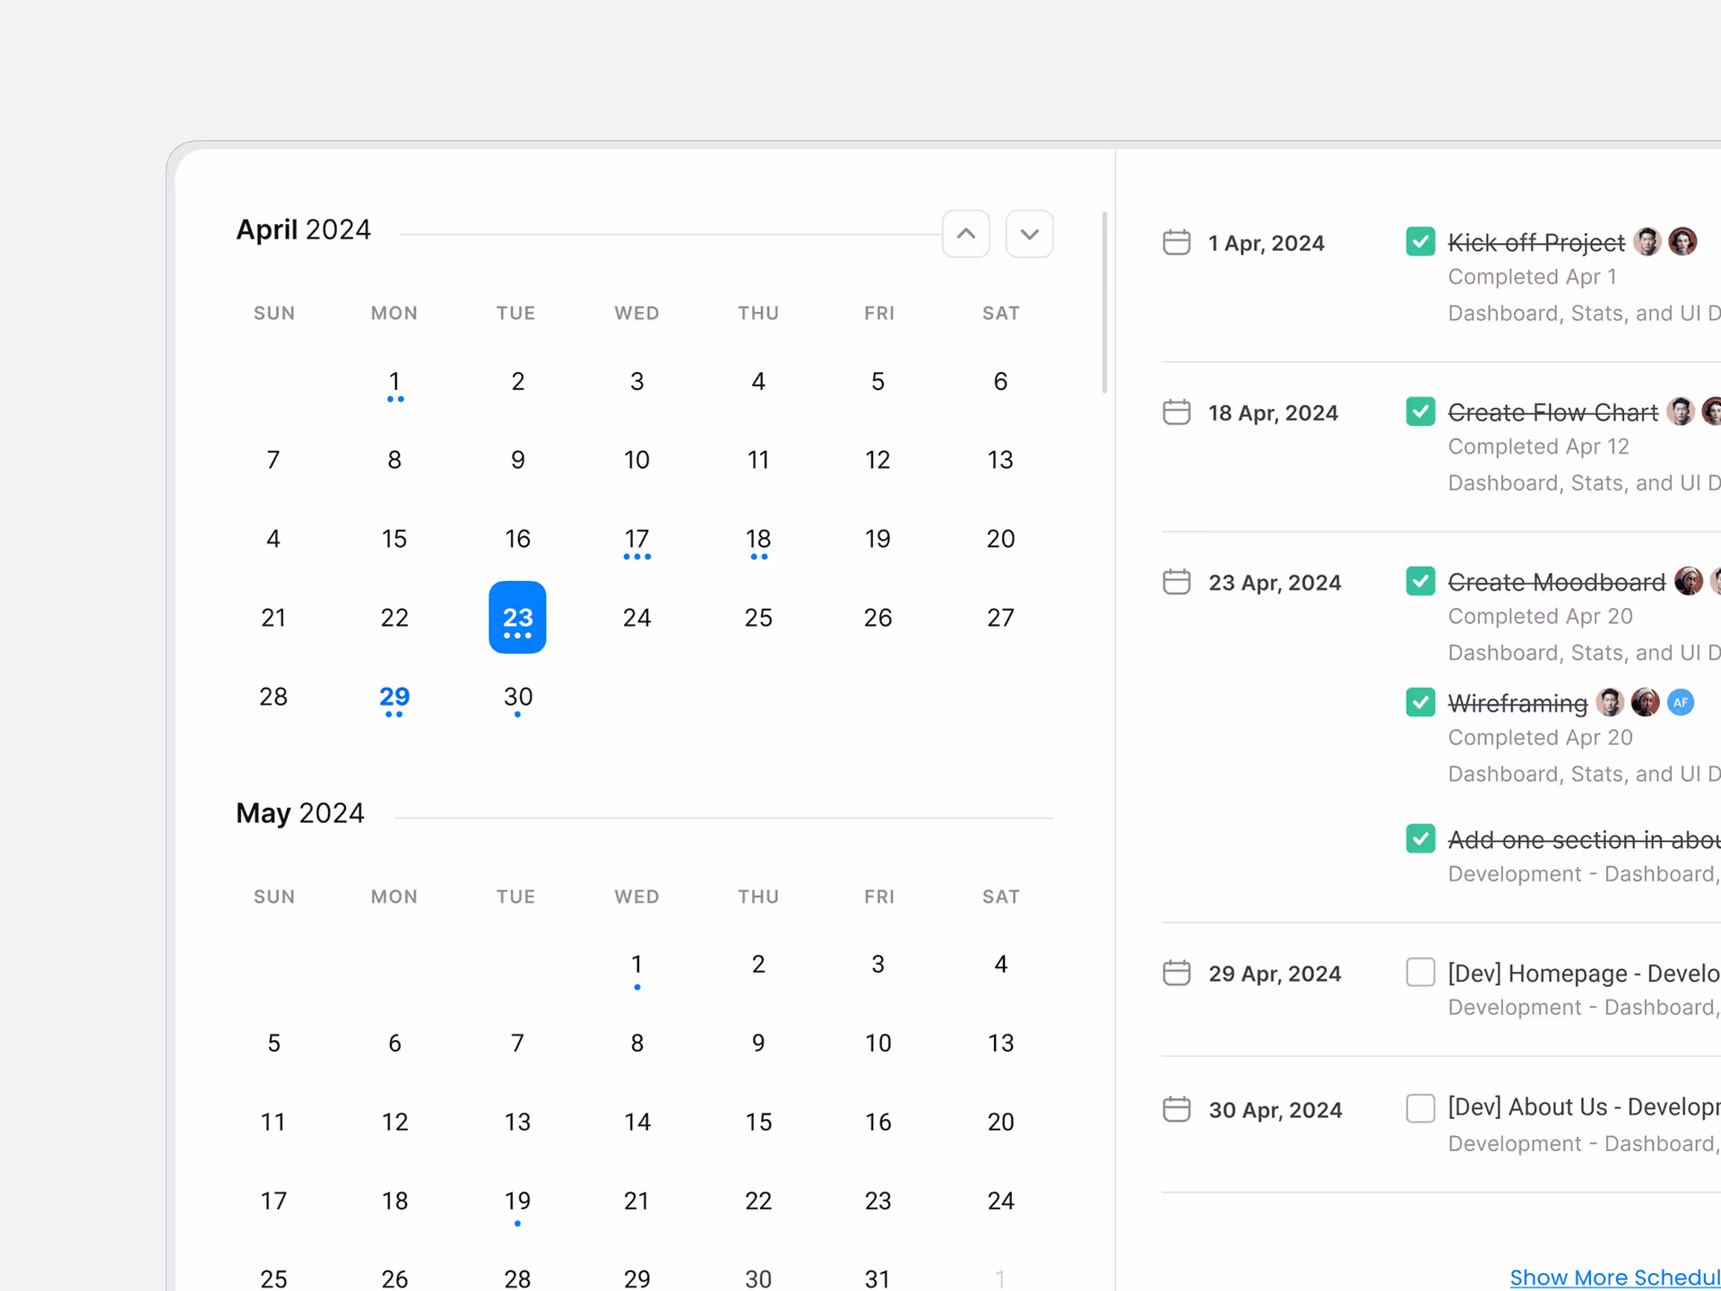
Task: Select April 17 on the calendar
Action: click(636, 538)
